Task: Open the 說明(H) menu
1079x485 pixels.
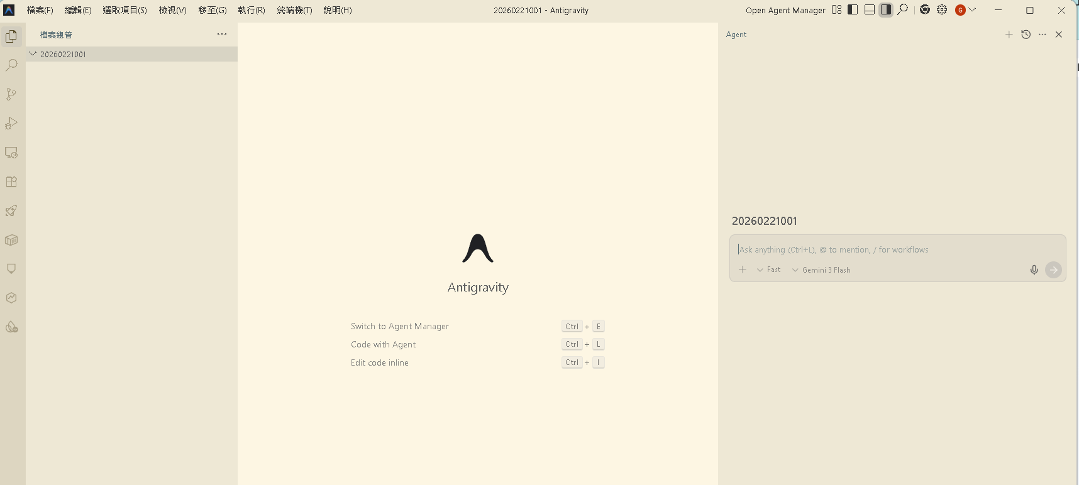Action: pyautogui.click(x=338, y=10)
